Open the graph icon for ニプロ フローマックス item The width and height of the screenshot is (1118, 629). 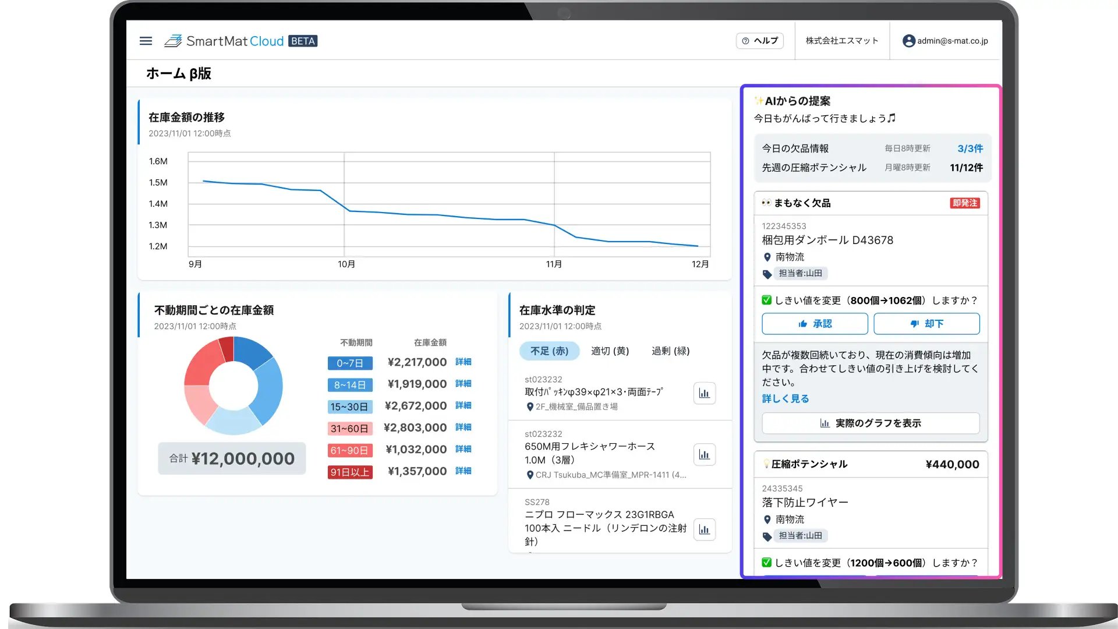click(704, 530)
